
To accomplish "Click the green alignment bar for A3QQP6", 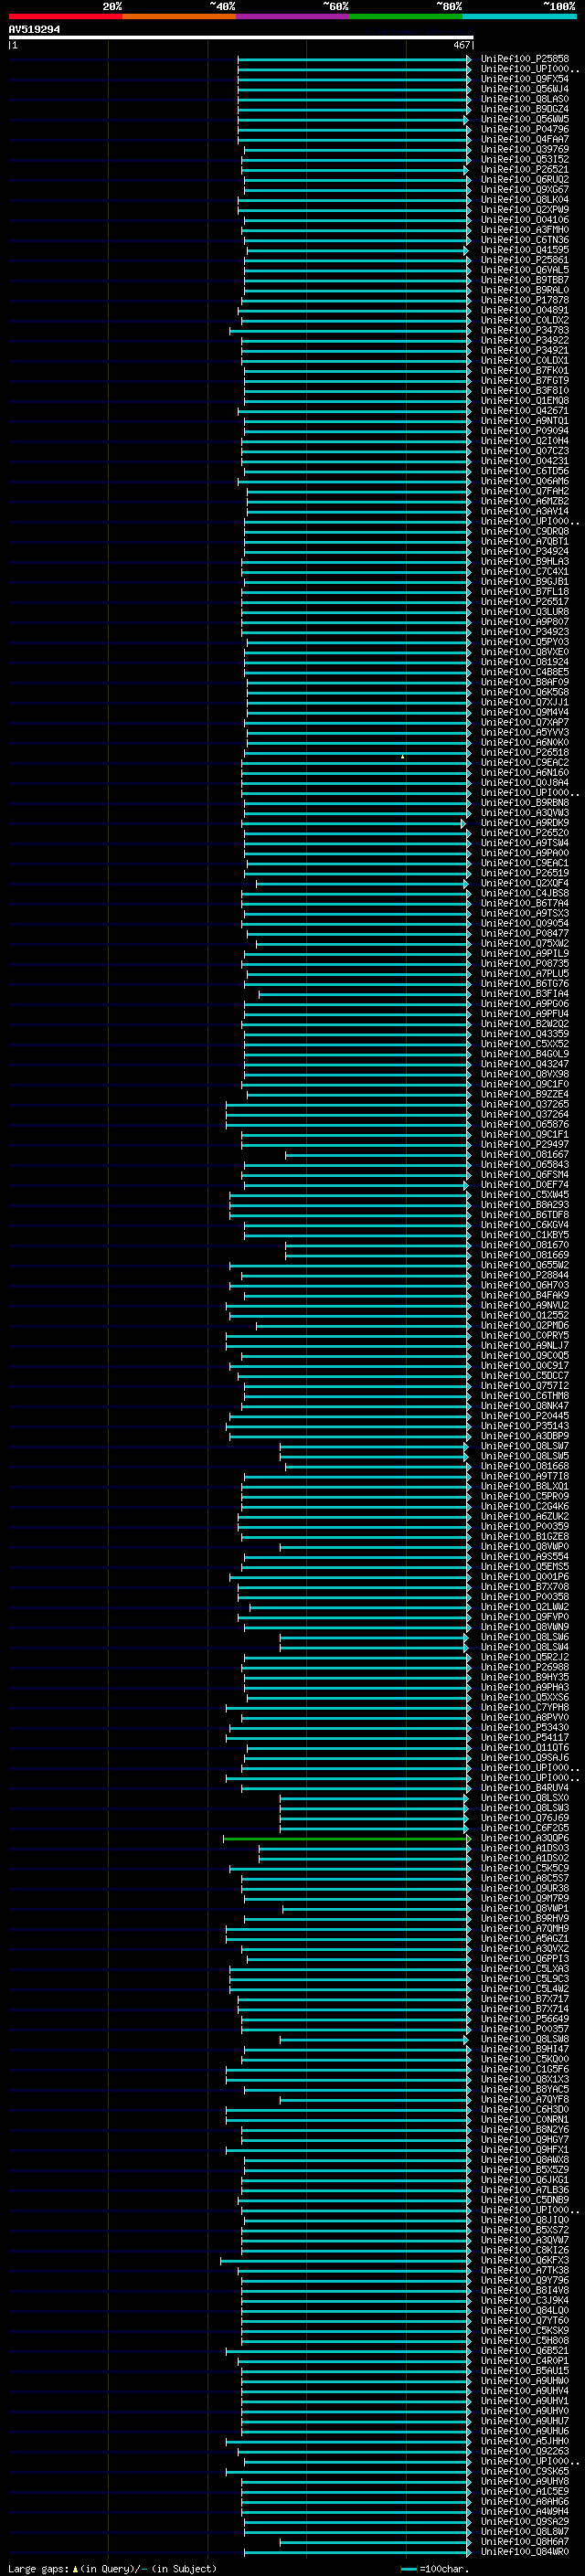I will coord(346,1838).
